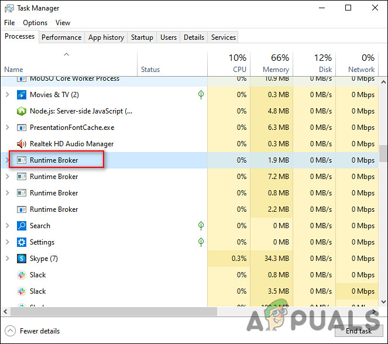Expand the Search process group
This screenshot has width=388, height=344.
point(7,226)
